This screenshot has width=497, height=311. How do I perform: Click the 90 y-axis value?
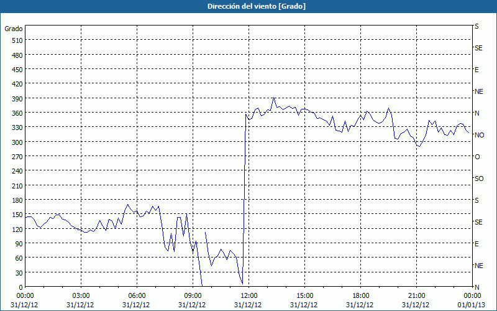point(19,244)
